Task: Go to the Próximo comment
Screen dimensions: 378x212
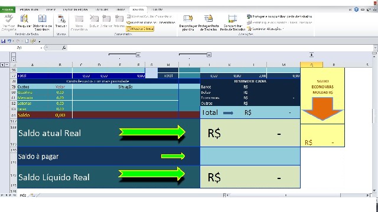Action: (119, 21)
